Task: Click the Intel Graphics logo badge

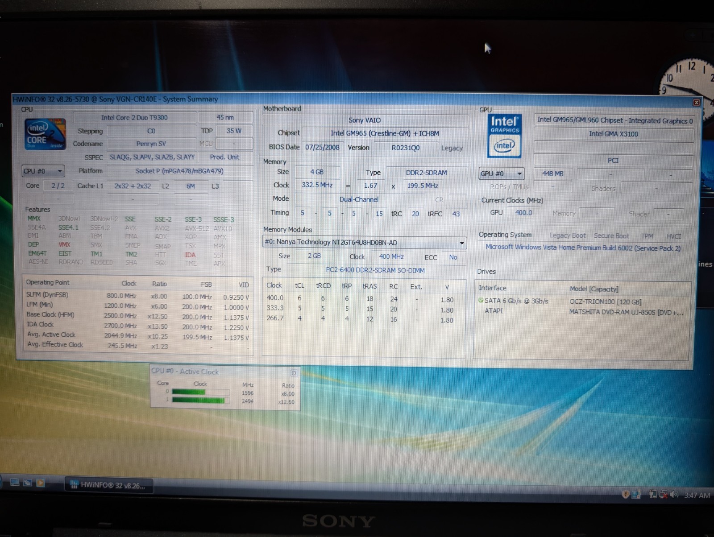Action: point(504,136)
